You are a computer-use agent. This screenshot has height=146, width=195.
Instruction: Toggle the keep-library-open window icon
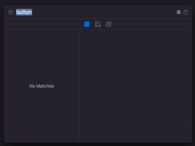[186, 12]
